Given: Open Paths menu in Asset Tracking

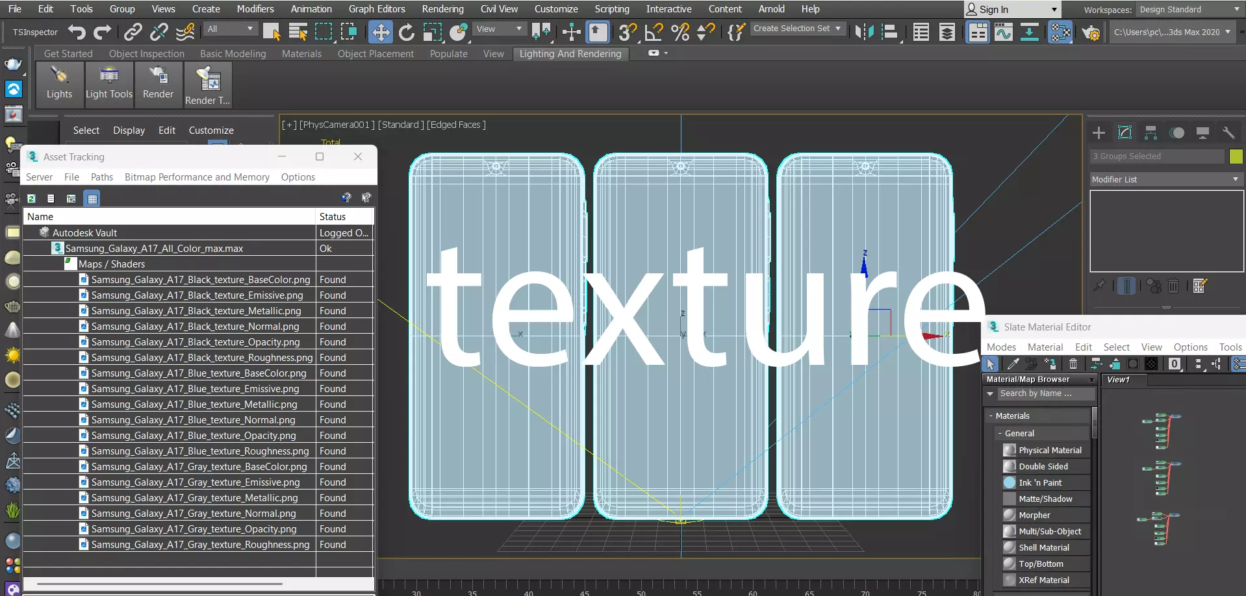Looking at the screenshot, I should (102, 177).
